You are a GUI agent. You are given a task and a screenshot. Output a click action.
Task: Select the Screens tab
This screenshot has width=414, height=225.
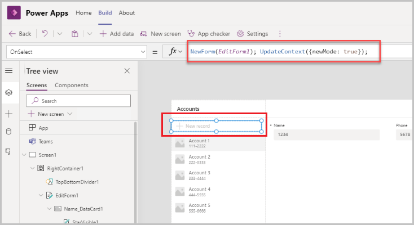[x=37, y=85]
